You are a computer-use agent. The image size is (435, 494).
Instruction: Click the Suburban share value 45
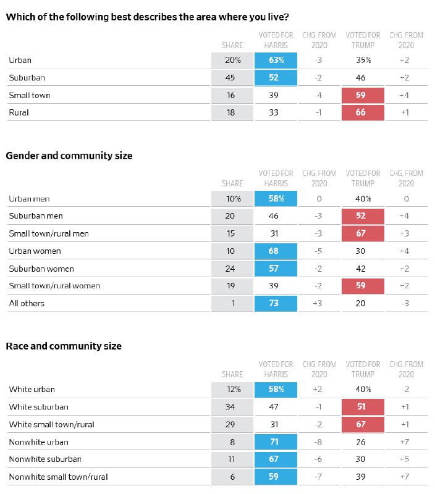[230, 78]
